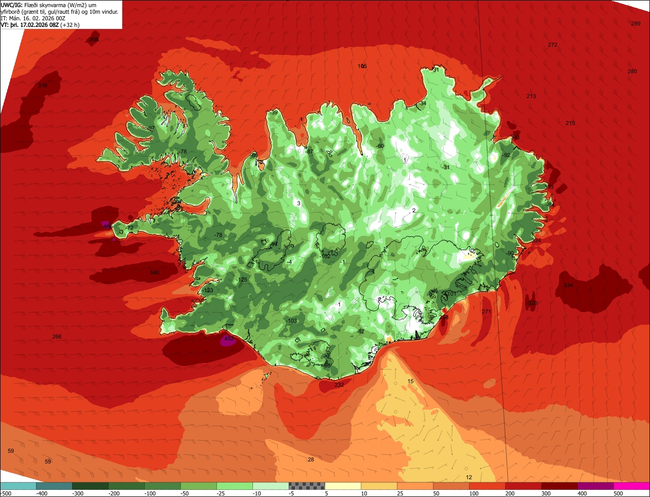
Task: Click the map value '15' in the yellow area
Action: tap(411, 381)
